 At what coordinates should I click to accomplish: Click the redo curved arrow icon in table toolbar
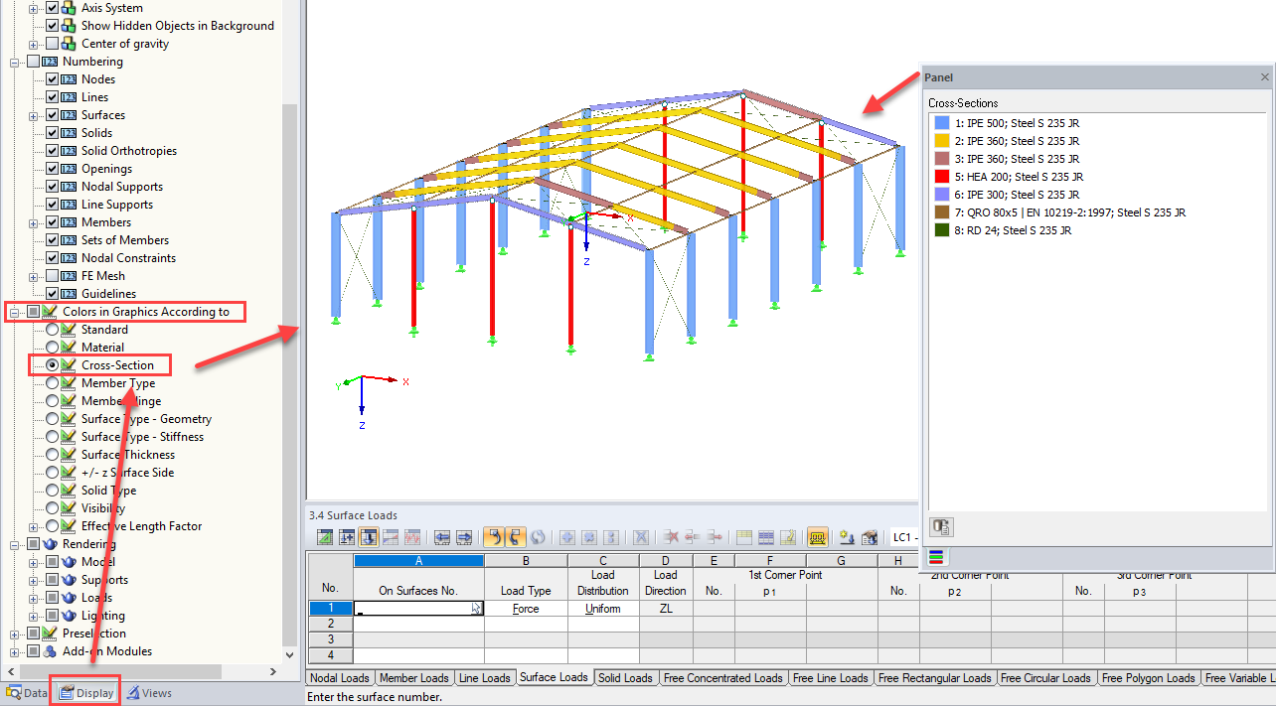pyautogui.click(x=515, y=537)
